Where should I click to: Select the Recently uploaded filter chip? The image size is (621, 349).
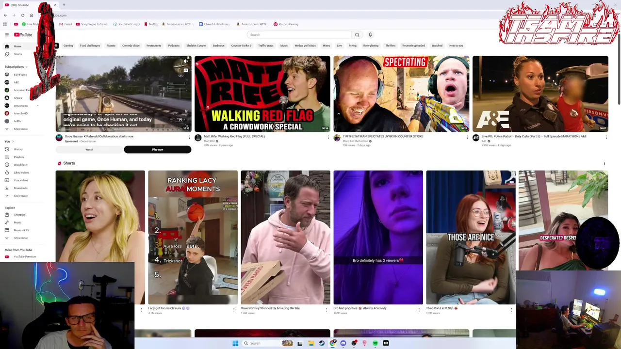(414, 46)
